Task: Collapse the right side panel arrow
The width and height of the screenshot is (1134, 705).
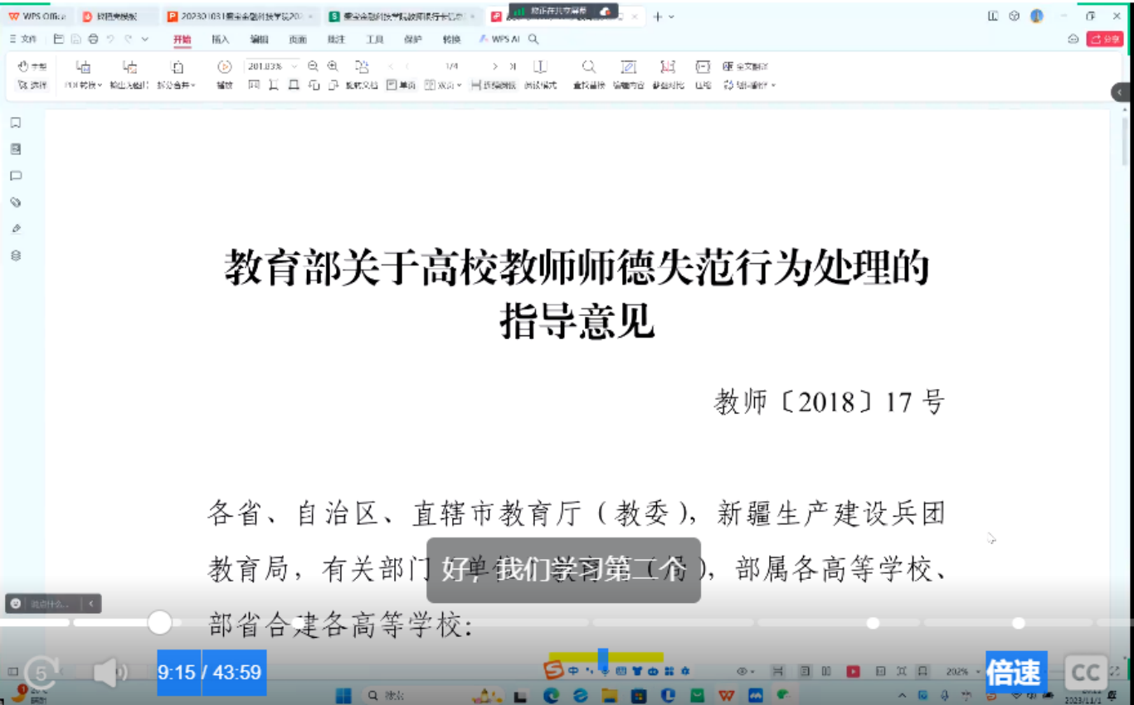Action: tap(1121, 92)
